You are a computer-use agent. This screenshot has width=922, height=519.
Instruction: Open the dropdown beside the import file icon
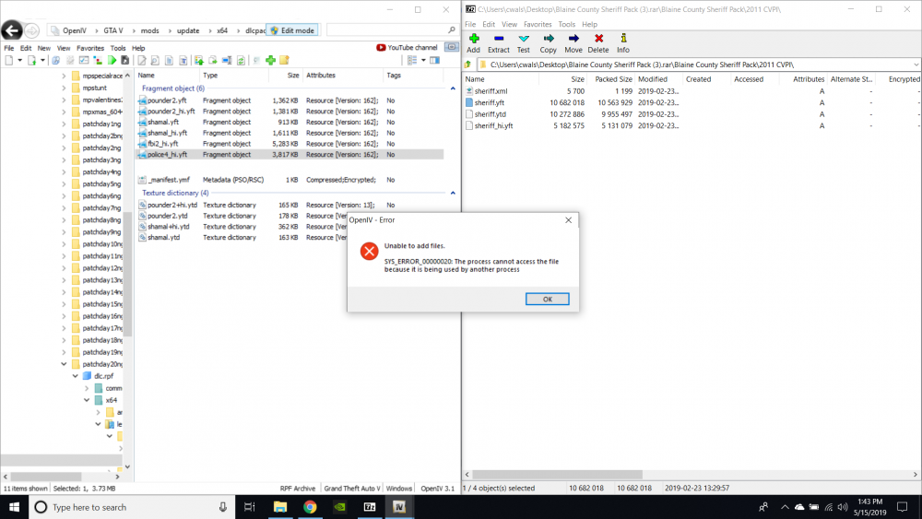[x=42, y=61]
